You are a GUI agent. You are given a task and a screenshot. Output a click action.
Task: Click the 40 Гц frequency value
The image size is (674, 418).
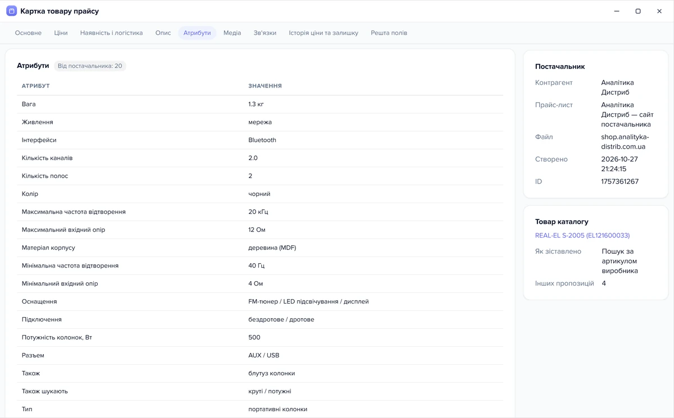[256, 266]
